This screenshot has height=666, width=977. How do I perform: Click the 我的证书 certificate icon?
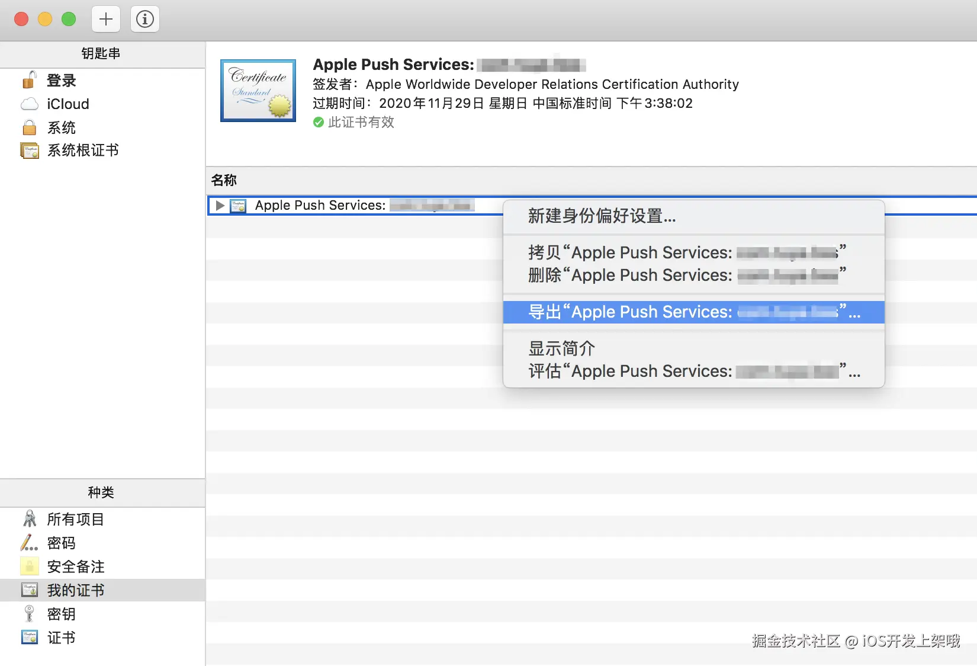(30, 590)
